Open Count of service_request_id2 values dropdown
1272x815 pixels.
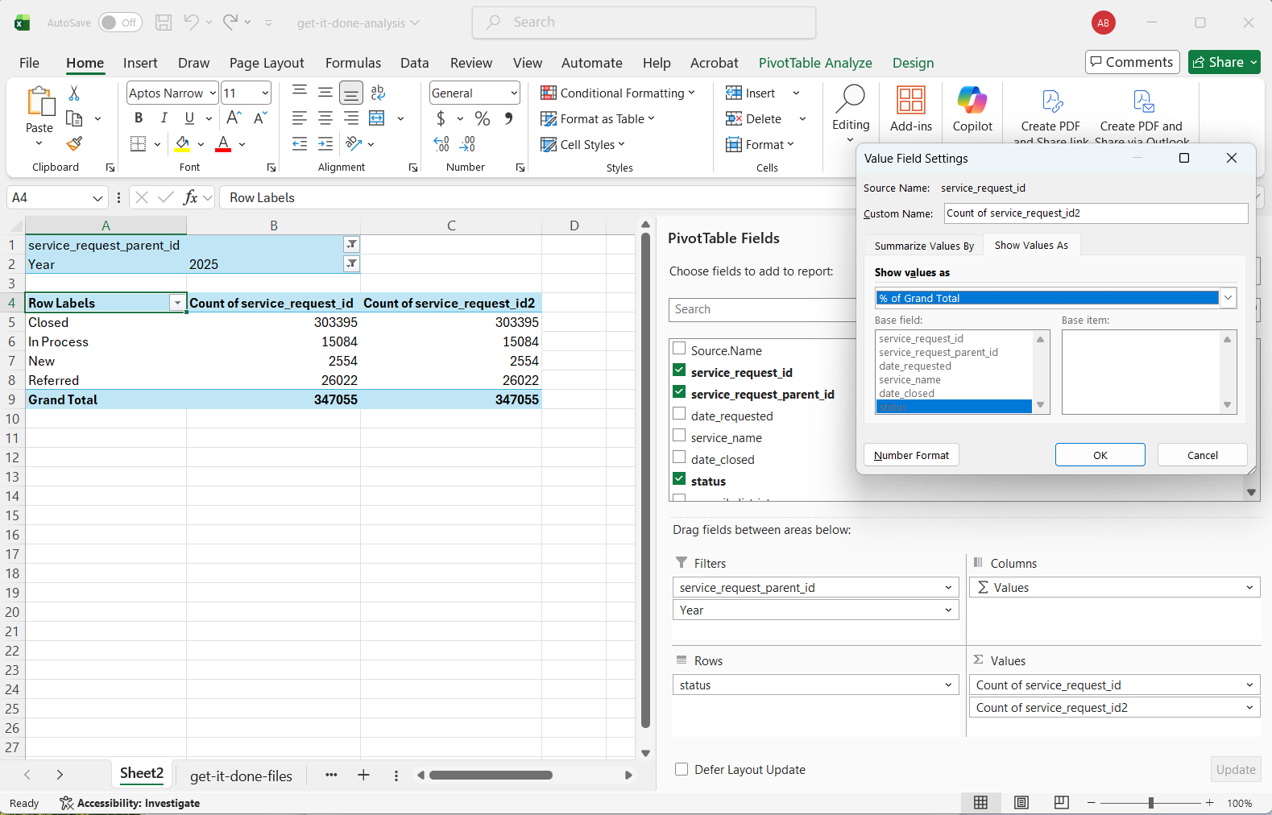[x=1249, y=708]
